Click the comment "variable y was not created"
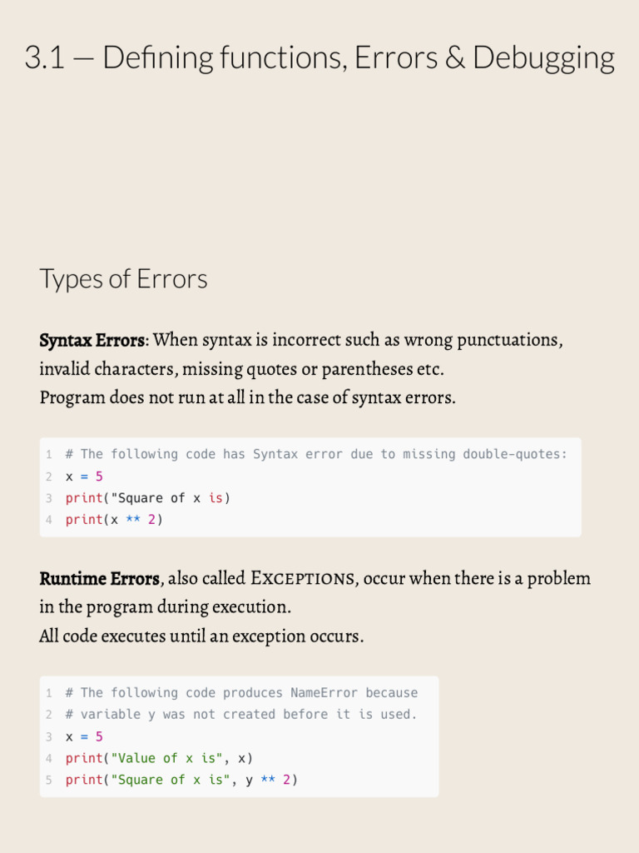Screen dimensions: 639x853 point(241,715)
